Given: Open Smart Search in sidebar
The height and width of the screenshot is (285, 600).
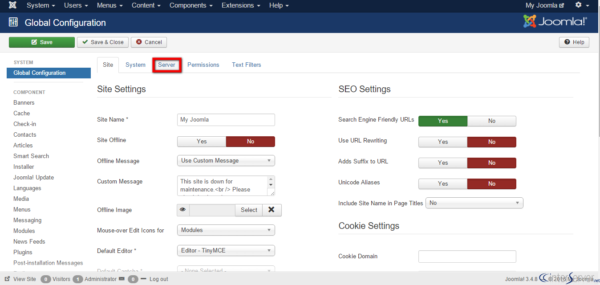Looking at the screenshot, I should pos(31,156).
